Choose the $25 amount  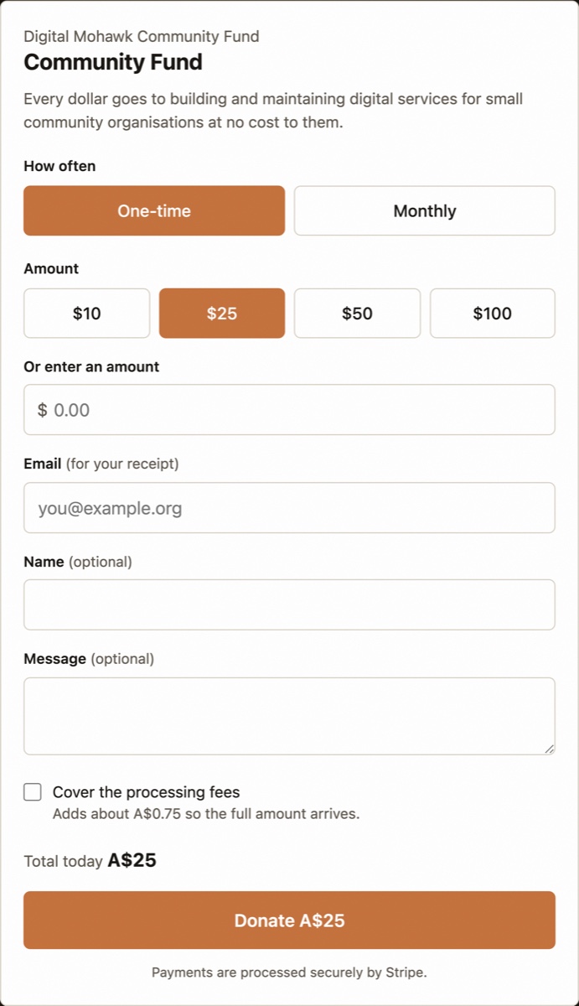tap(222, 314)
